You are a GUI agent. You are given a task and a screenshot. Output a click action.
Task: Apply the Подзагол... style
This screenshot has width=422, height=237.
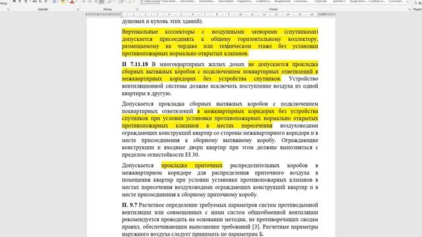(x=245, y=1)
